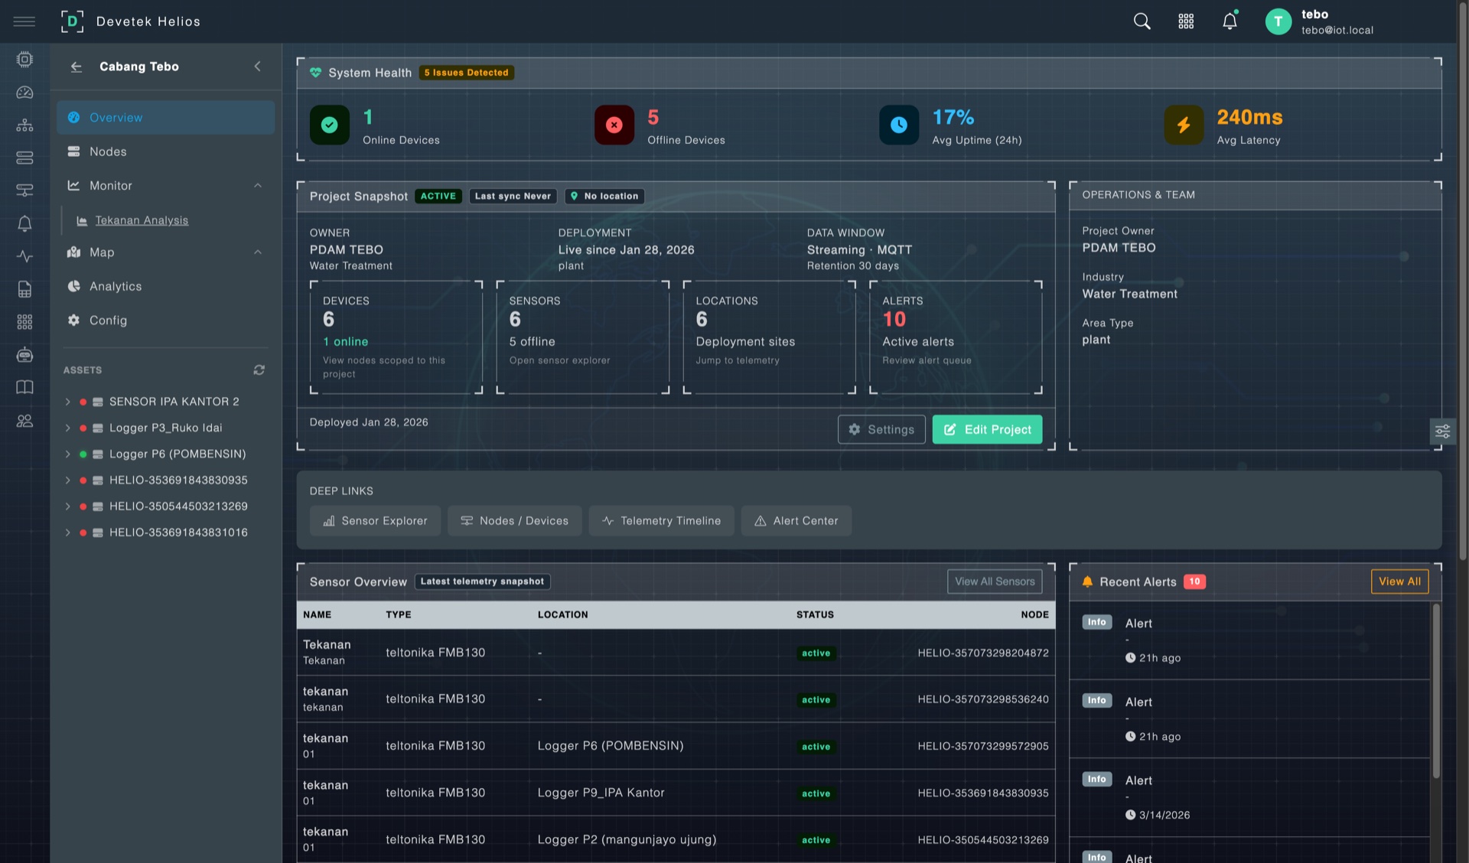Toggle the status indicator for SENSOR IPA KANTOR 2
Screen dimensions: 1469x863
pyautogui.click(x=83, y=401)
